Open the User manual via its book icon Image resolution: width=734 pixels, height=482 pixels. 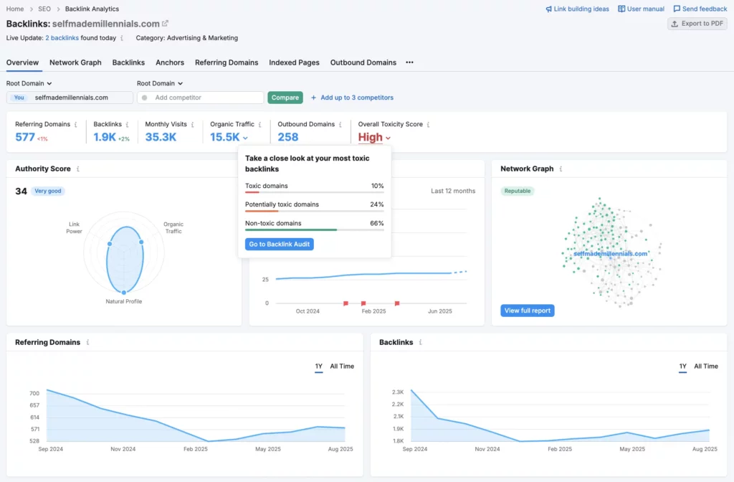(620, 9)
